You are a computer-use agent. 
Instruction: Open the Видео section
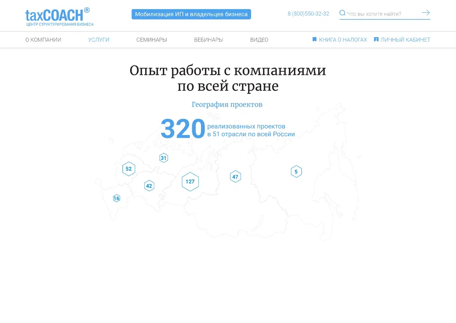click(x=259, y=40)
